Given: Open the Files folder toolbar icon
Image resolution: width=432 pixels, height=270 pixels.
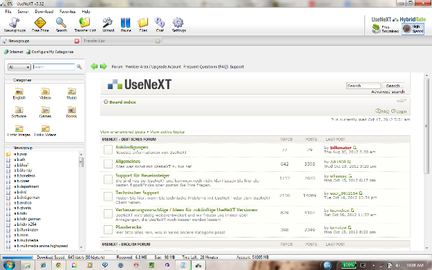Looking at the screenshot, I should [x=143, y=24].
